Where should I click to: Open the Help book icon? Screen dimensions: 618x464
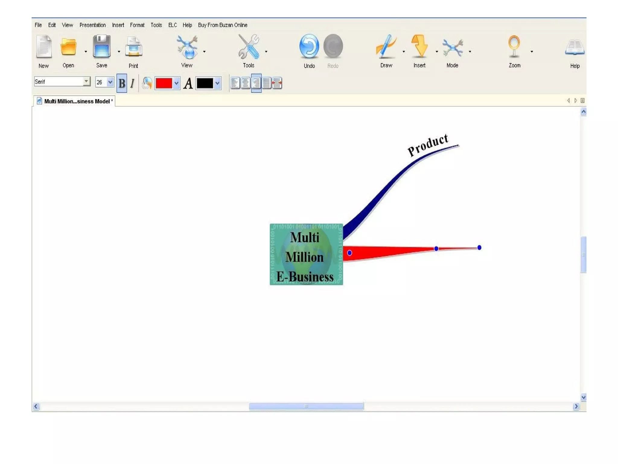click(575, 47)
